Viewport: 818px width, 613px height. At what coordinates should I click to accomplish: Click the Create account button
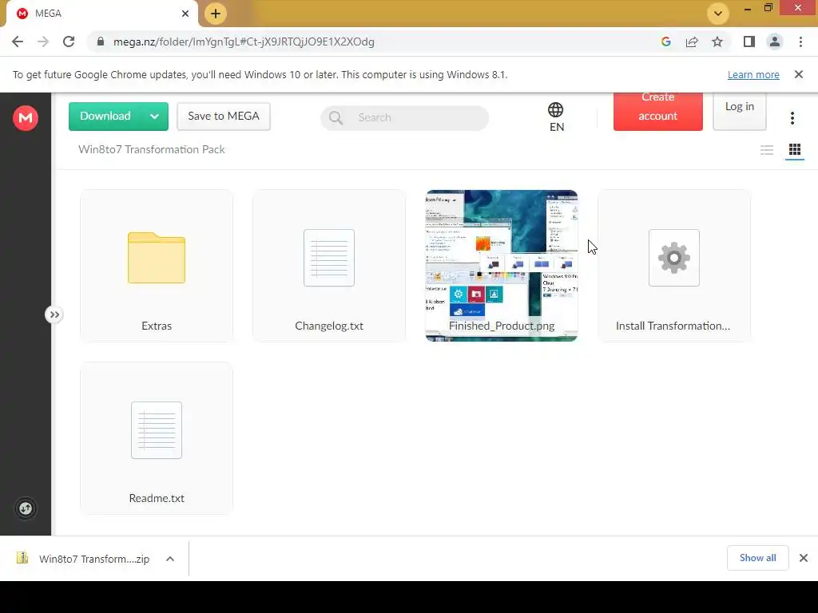(658, 111)
